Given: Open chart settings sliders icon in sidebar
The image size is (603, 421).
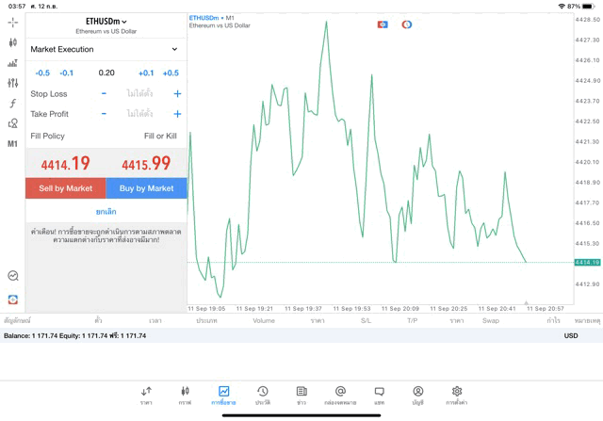Looking at the screenshot, I should tap(12, 83).
